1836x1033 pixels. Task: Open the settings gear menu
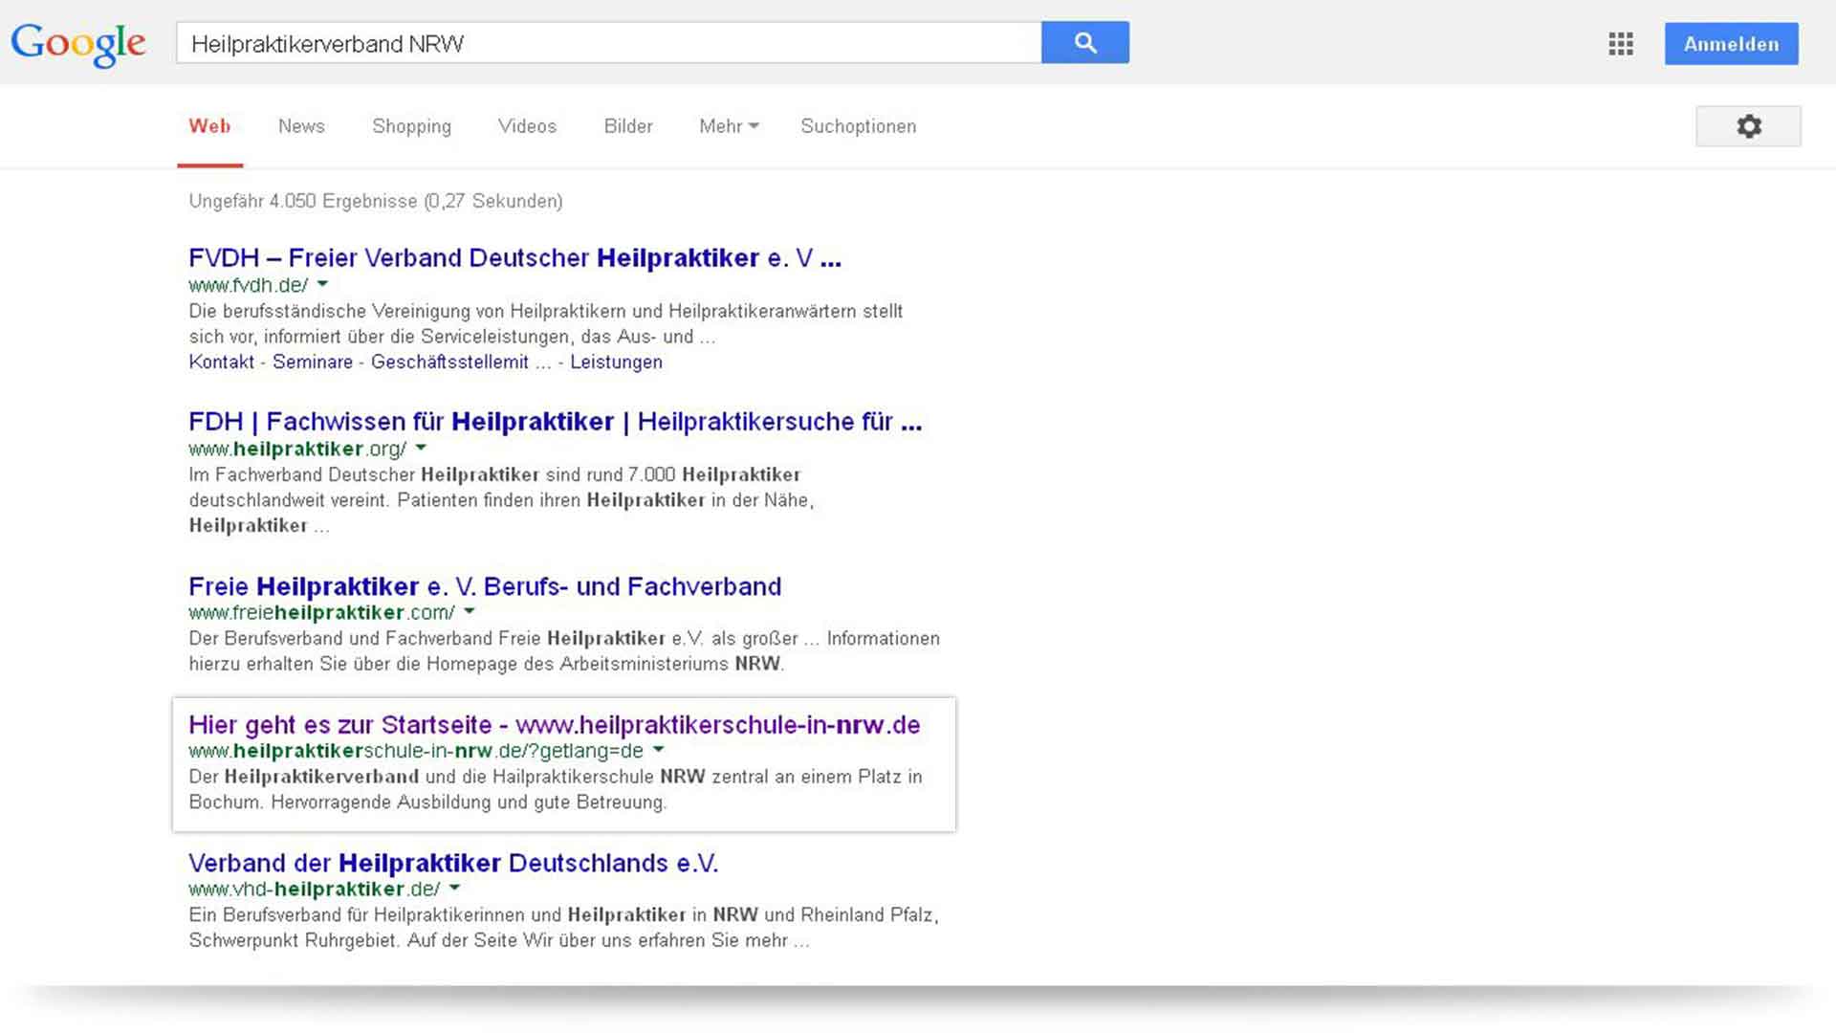(1749, 126)
